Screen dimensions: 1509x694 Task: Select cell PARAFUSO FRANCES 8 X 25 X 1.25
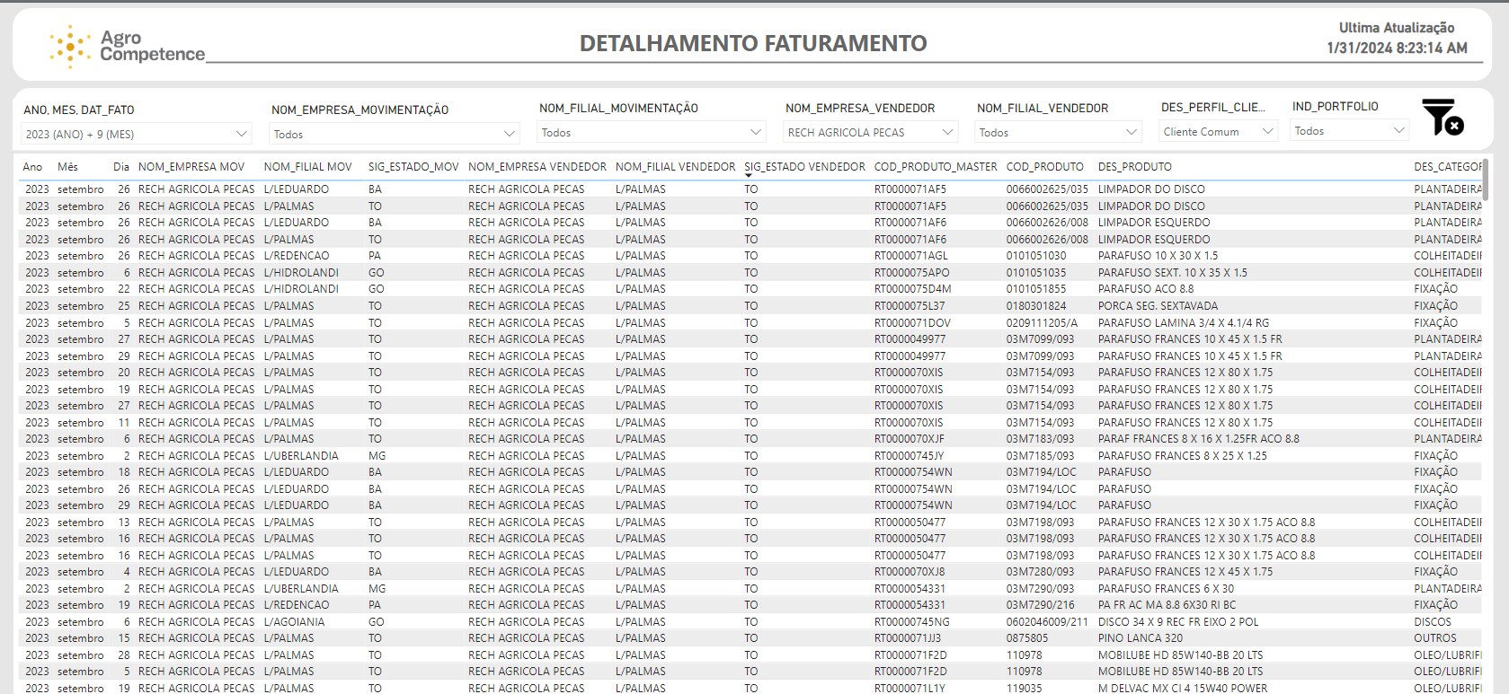tap(1182, 456)
